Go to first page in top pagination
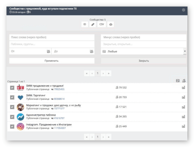The image size is (196, 149). pos(87,73)
